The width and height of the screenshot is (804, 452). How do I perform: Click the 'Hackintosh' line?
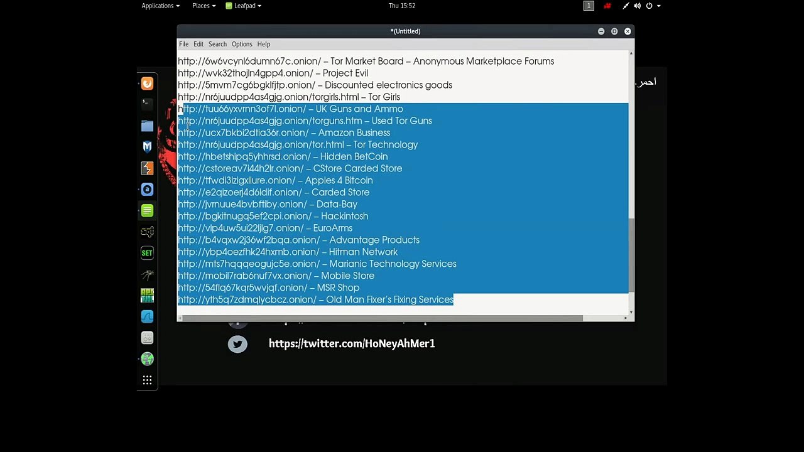[x=273, y=216]
